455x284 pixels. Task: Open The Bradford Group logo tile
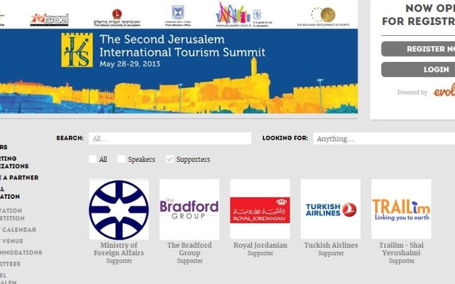coord(189,210)
